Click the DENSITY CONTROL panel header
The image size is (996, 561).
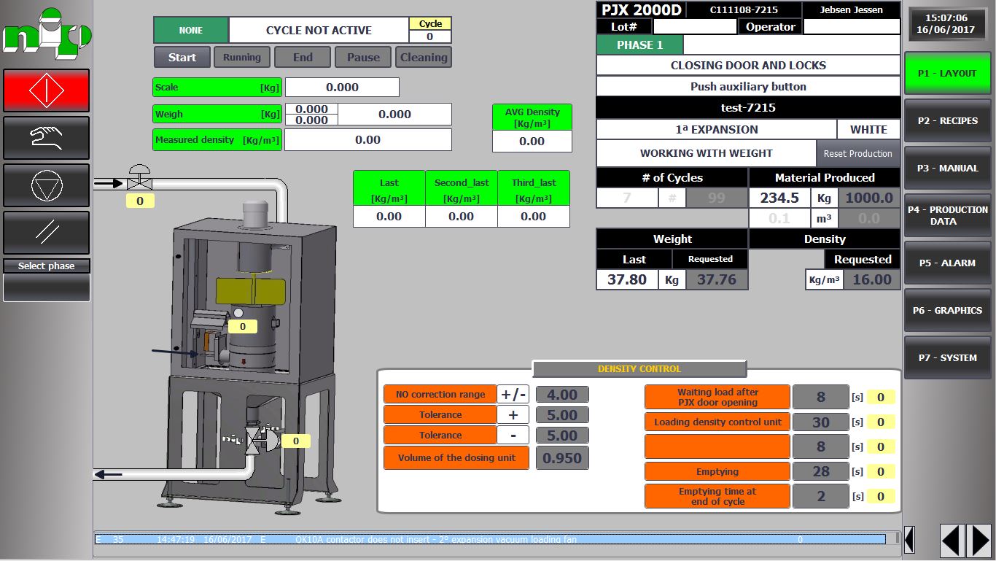639,368
